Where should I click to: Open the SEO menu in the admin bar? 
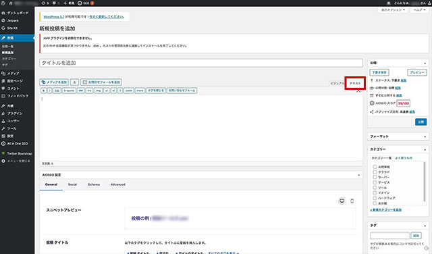coord(86,3)
